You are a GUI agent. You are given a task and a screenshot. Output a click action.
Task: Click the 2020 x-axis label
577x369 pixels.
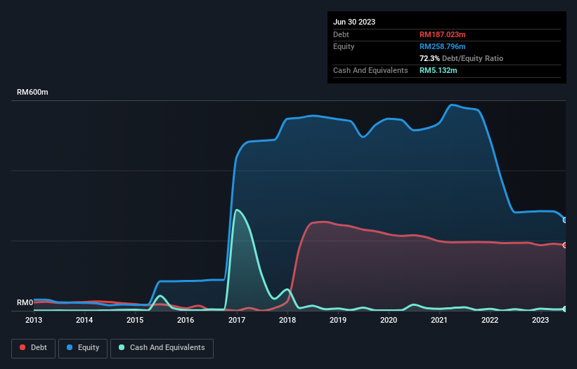coord(389,320)
